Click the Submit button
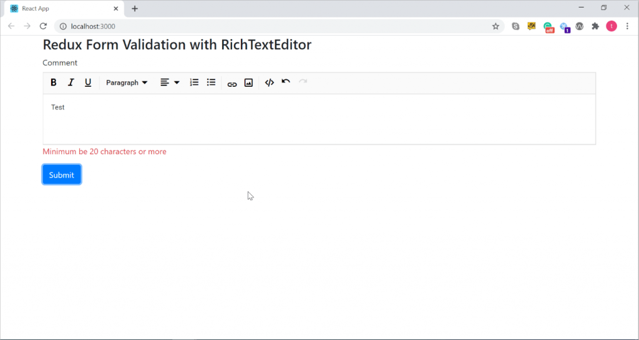This screenshot has width=639, height=340. [62, 175]
